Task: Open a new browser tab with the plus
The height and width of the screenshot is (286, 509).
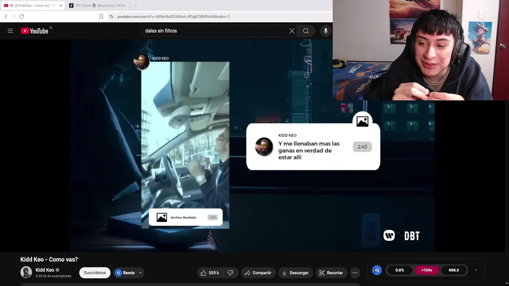Action: [x=136, y=6]
